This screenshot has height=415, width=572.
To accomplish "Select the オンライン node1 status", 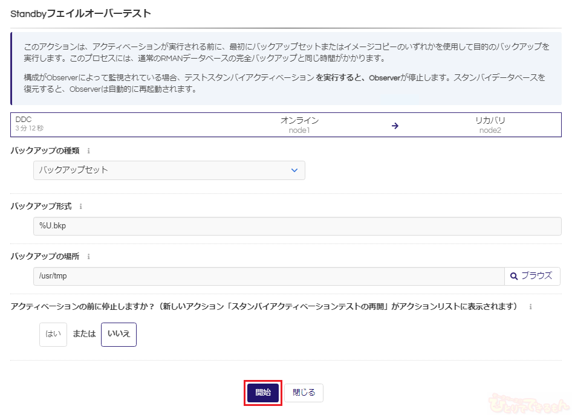I will (299, 125).
